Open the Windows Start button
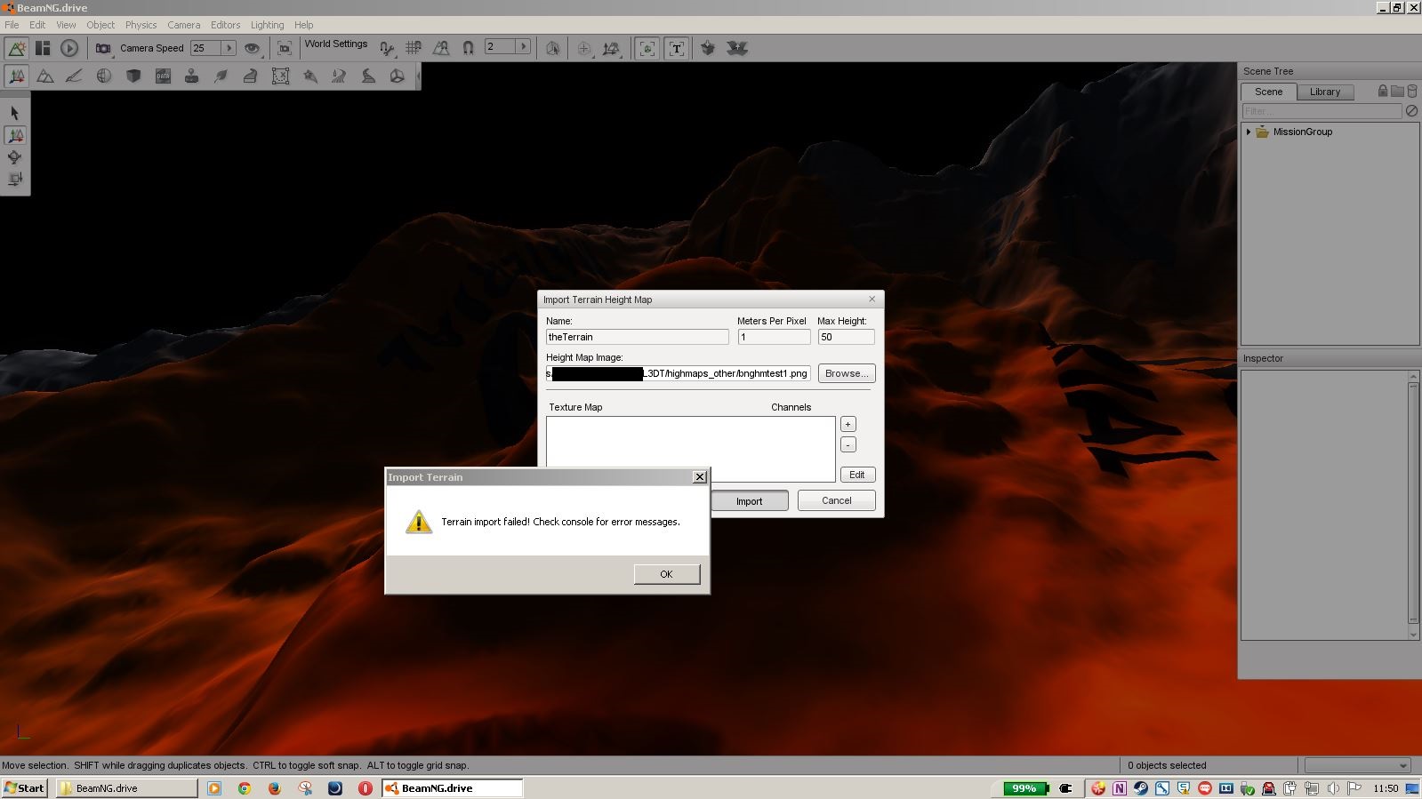1422x799 pixels. click(24, 788)
